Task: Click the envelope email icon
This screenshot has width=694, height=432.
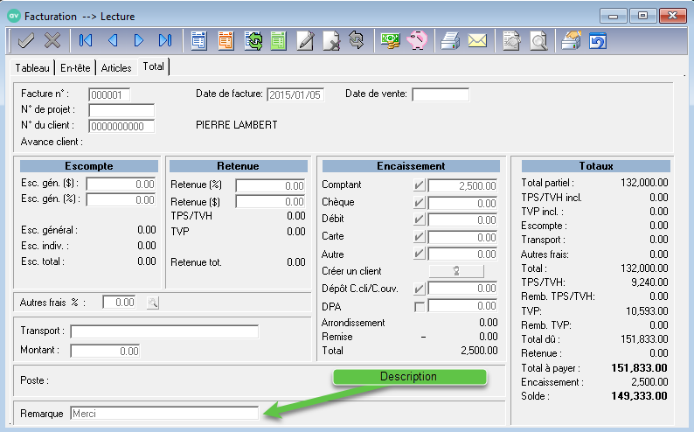Action: click(476, 40)
